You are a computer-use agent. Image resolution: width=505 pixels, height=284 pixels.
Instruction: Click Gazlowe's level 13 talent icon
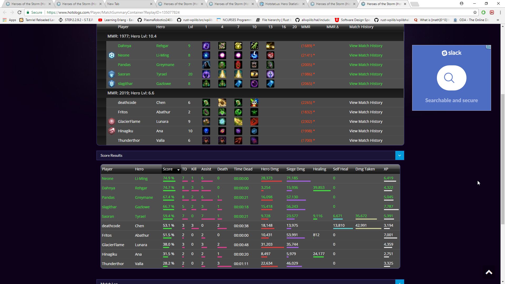[270, 84]
